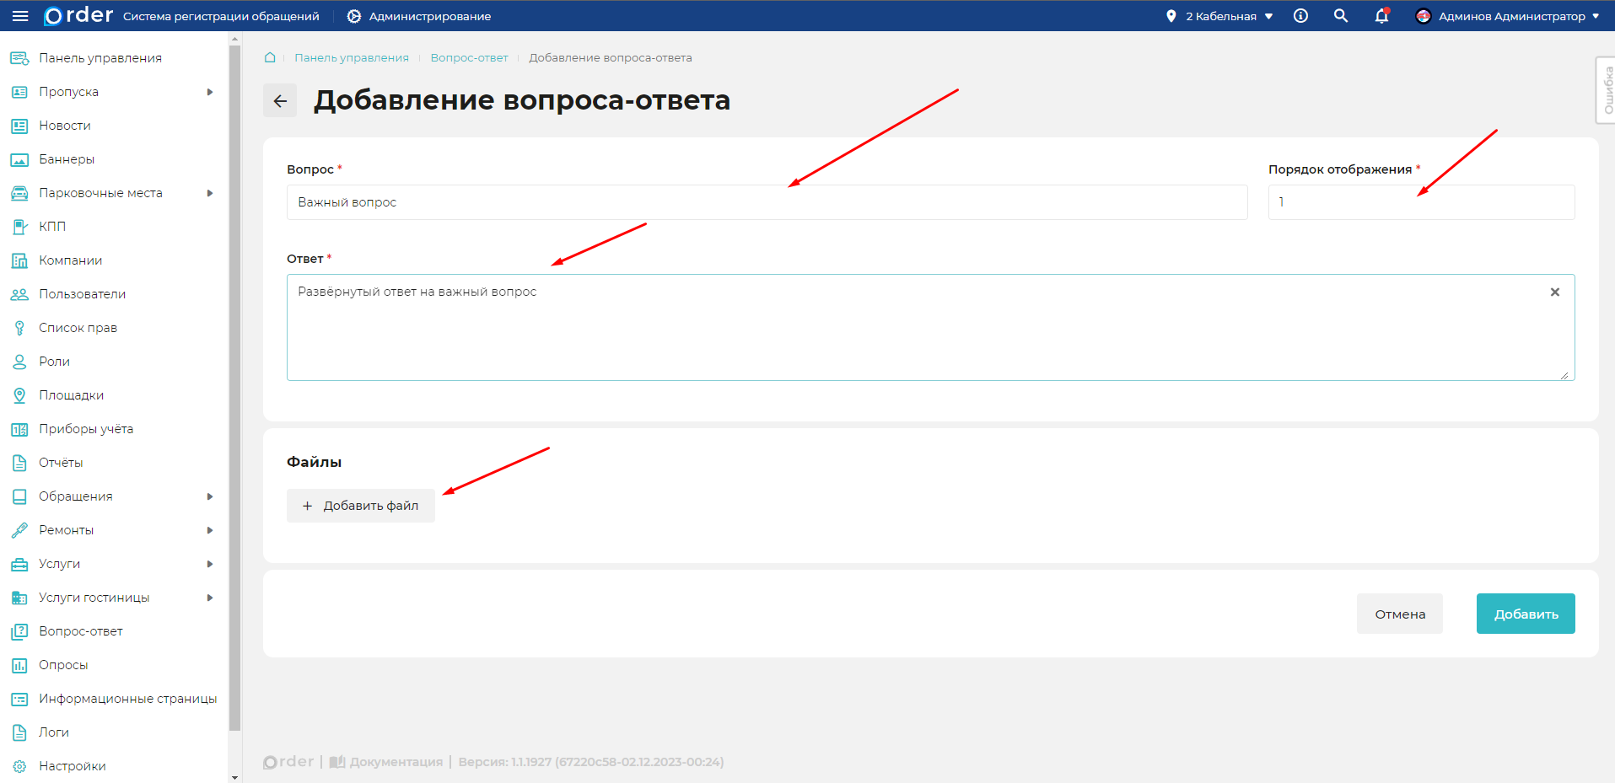Open notifications via the bell icon
The width and height of the screenshot is (1615, 783).
[x=1381, y=16]
